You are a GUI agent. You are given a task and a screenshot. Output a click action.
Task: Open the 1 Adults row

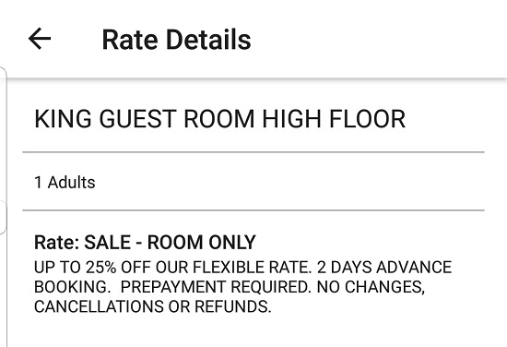tap(253, 182)
